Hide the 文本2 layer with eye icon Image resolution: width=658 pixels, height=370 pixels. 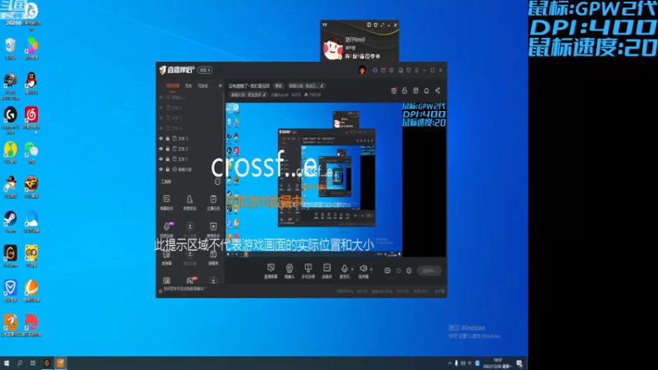click(x=160, y=149)
